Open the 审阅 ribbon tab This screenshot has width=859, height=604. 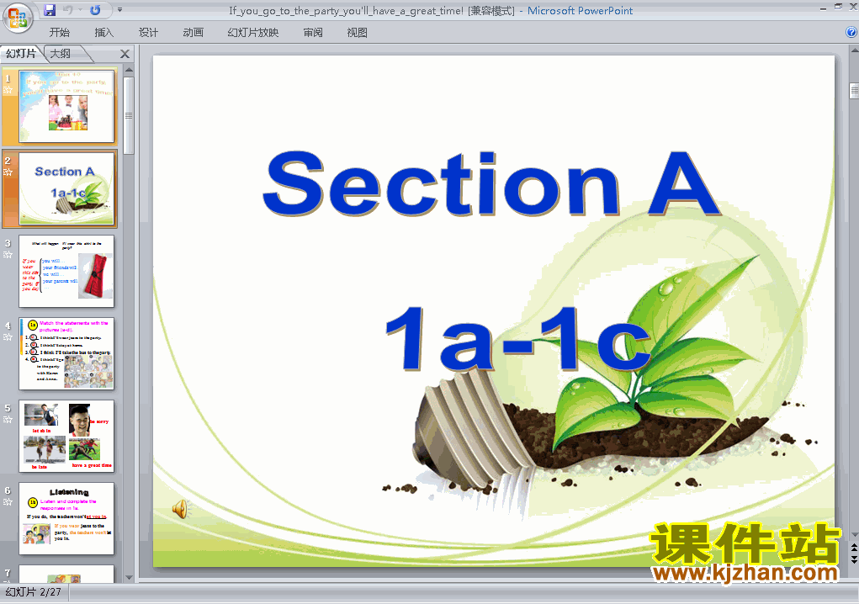click(313, 32)
